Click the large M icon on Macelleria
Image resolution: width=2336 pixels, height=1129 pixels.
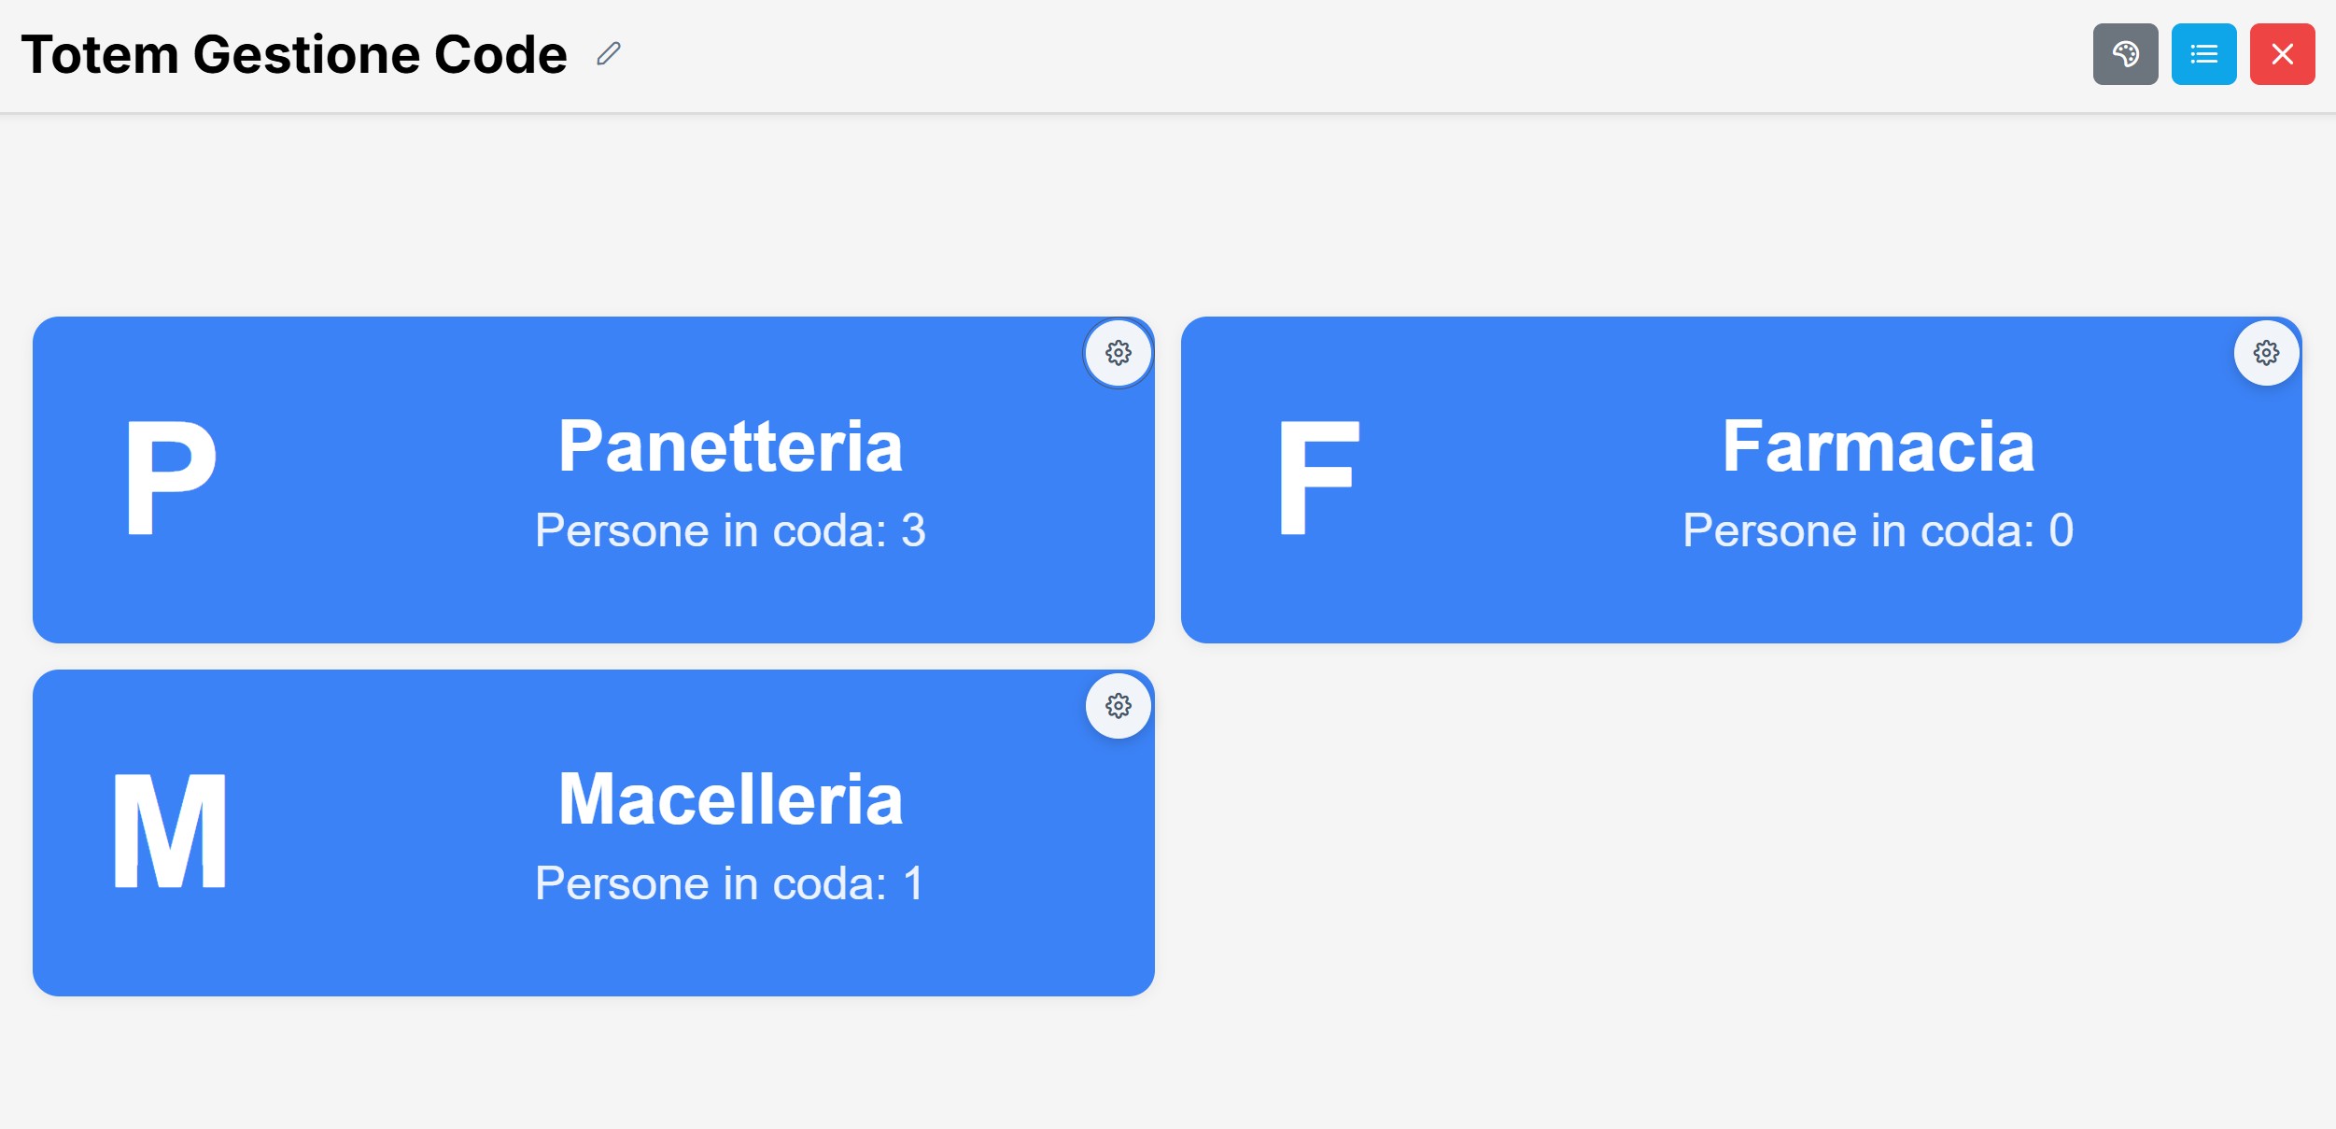click(x=171, y=831)
